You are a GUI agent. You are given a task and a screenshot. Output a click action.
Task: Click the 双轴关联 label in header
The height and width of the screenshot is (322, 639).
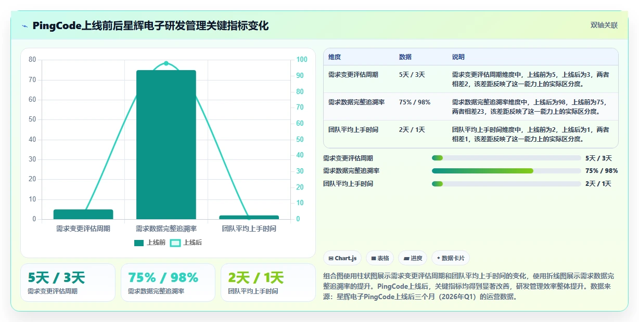pos(604,25)
